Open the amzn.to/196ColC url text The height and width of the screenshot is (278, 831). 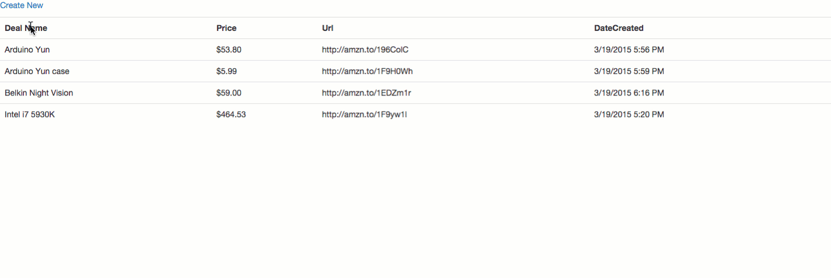tap(365, 50)
